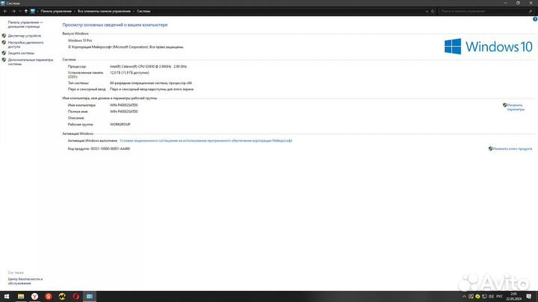The height and width of the screenshot is (302, 538).
Task: Open the Windows Start button
Action: coord(7,297)
